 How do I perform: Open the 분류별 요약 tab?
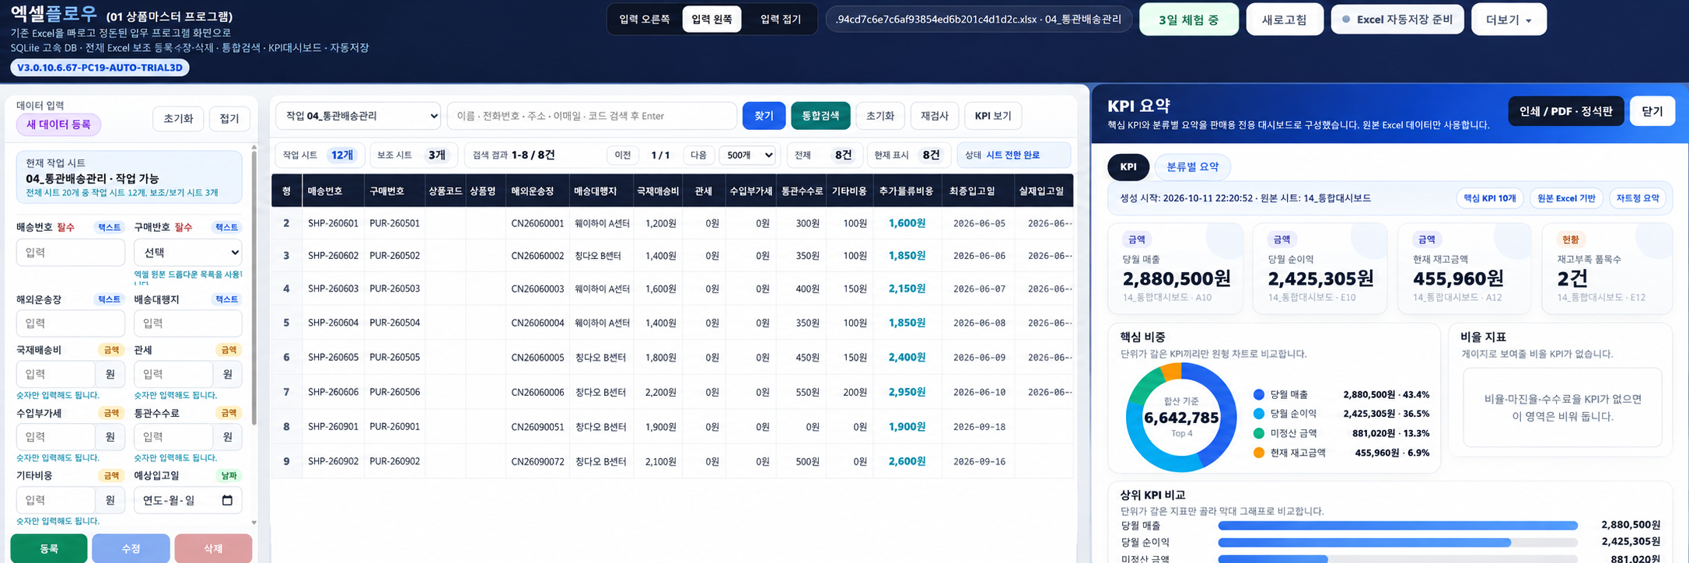point(1192,166)
